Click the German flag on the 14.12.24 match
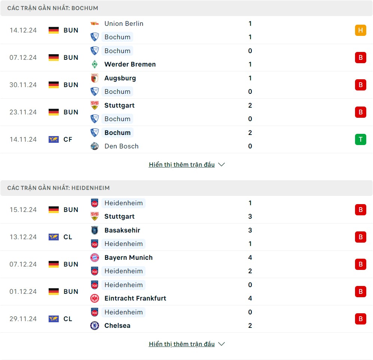 (x=53, y=30)
